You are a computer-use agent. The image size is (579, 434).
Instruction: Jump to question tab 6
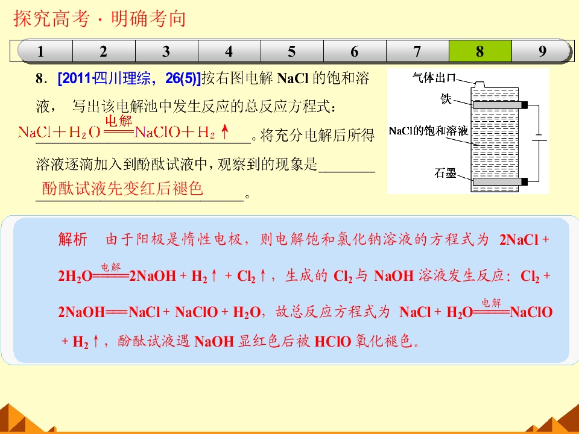click(355, 51)
